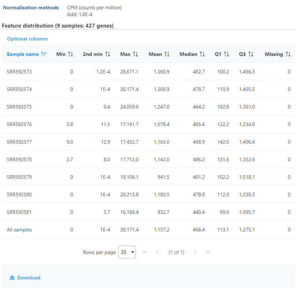Open the Optional columns link
This screenshot has width=302, height=288.
coord(27,39)
